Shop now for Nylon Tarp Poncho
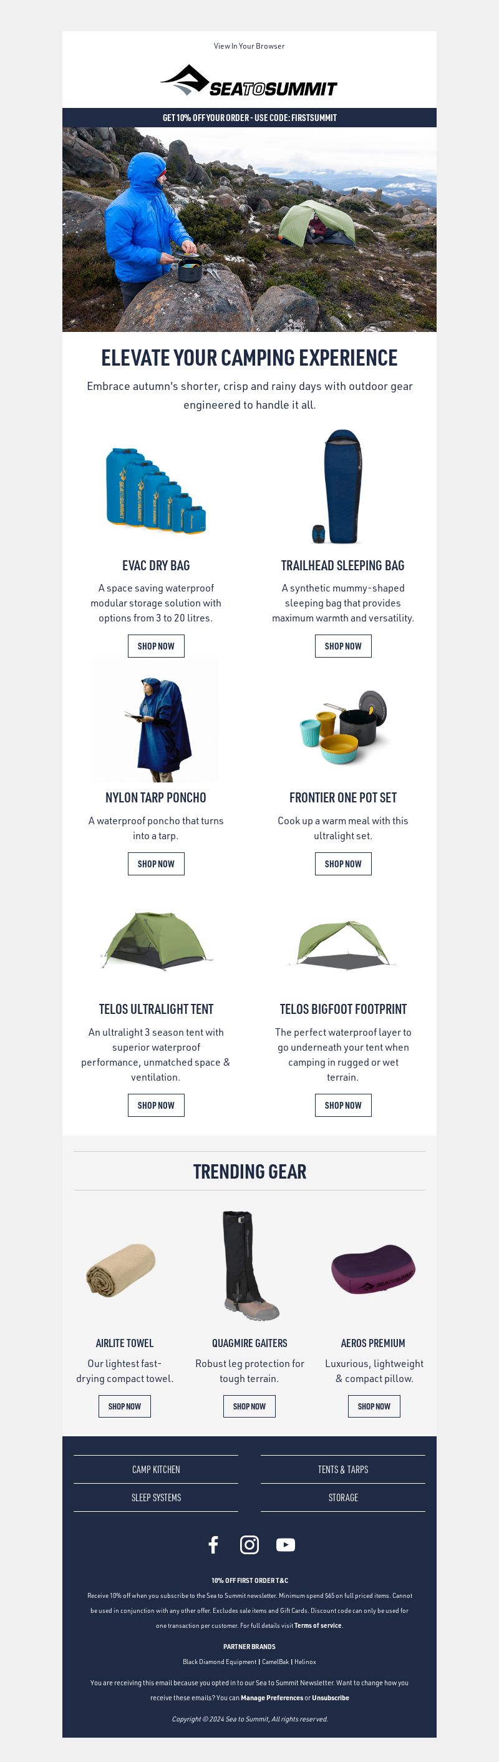 [156, 863]
